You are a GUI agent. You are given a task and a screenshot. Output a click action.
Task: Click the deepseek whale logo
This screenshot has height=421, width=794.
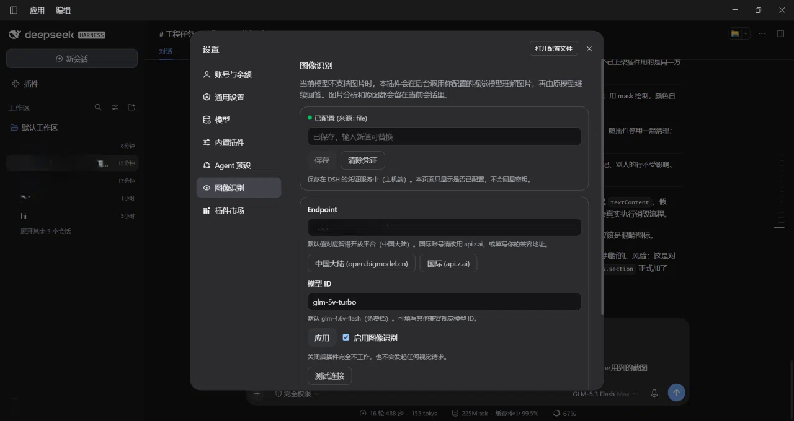[x=15, y=35]
